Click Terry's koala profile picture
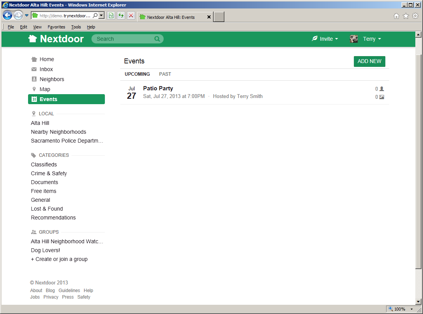The width and height of the screenshot is (423, 314). click(354, 39)
